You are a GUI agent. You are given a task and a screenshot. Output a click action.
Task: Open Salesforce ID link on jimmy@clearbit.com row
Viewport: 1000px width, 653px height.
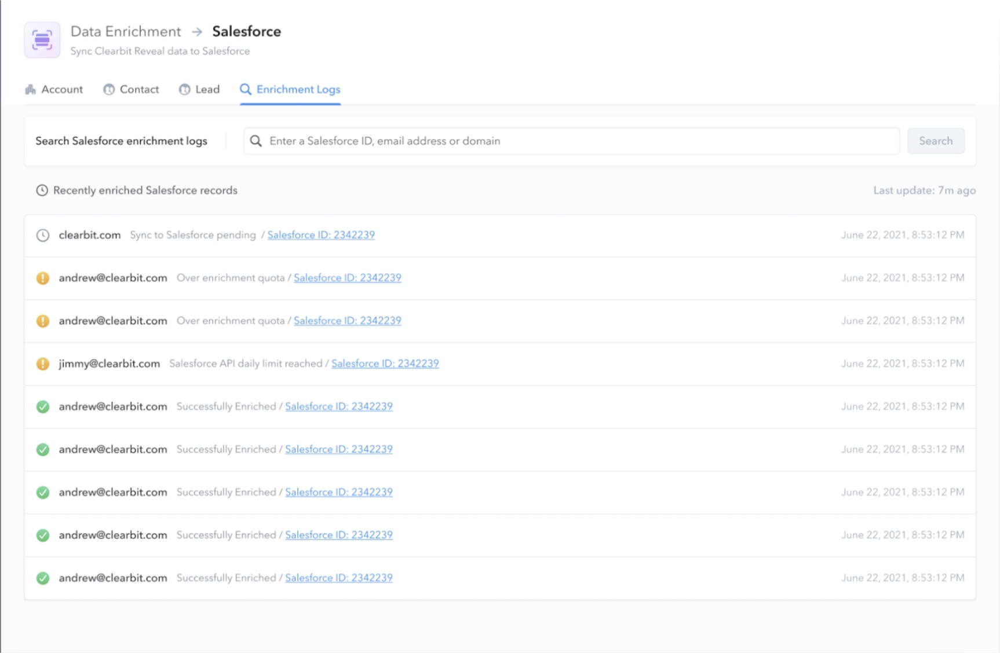pos(385,364)
